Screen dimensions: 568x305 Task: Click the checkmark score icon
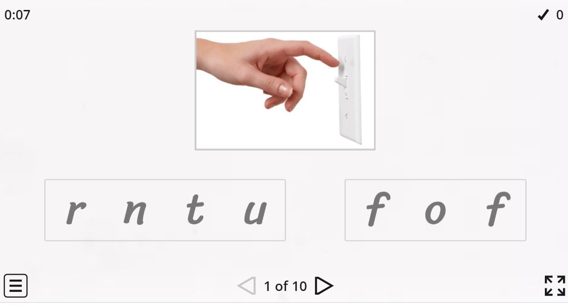tap(543, 15)
